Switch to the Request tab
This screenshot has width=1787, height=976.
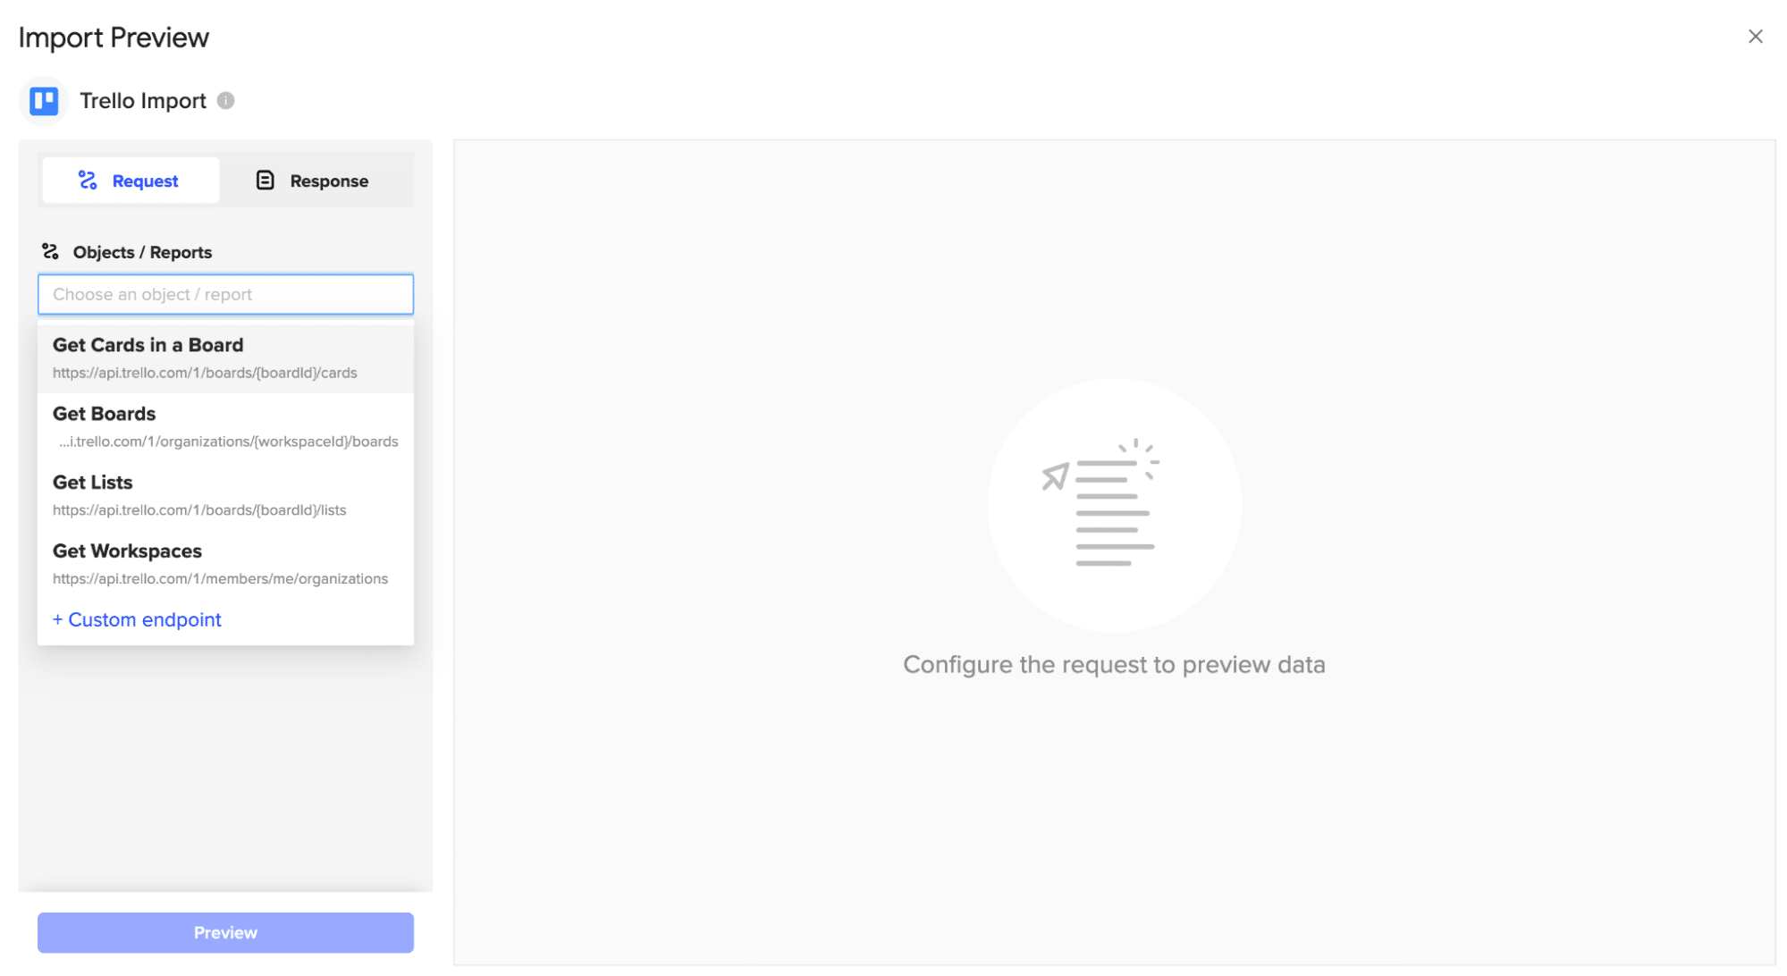pos(129,179)
